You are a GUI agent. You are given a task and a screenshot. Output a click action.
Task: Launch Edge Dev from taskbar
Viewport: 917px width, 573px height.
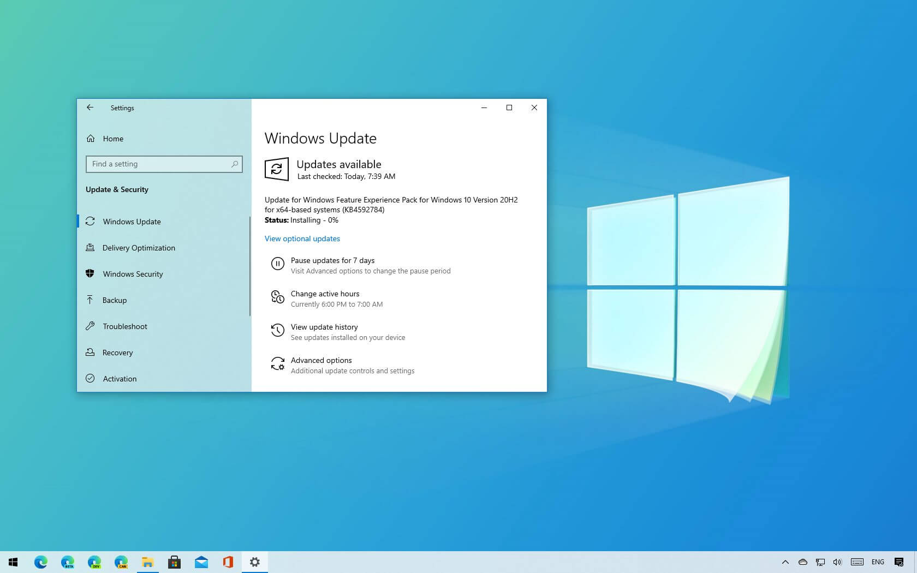[x=94, y=562]
